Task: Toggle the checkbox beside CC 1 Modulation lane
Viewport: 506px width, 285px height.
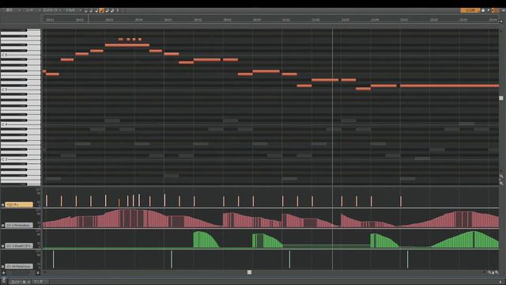Action: point(2,225)
